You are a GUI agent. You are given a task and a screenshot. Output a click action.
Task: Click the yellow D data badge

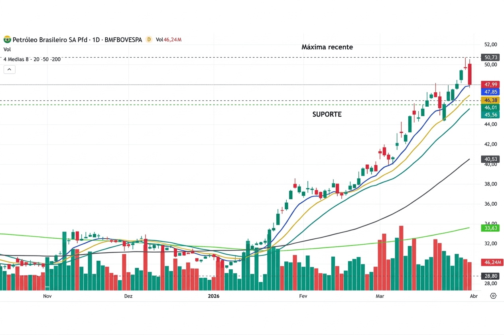(149, 39)
